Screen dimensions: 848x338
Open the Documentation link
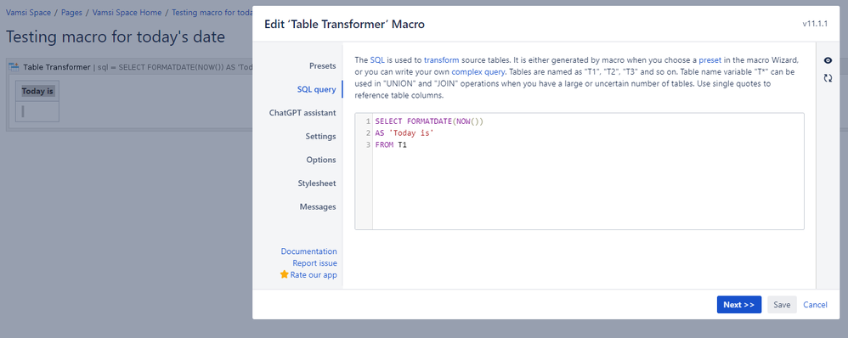tap(308, 251)
